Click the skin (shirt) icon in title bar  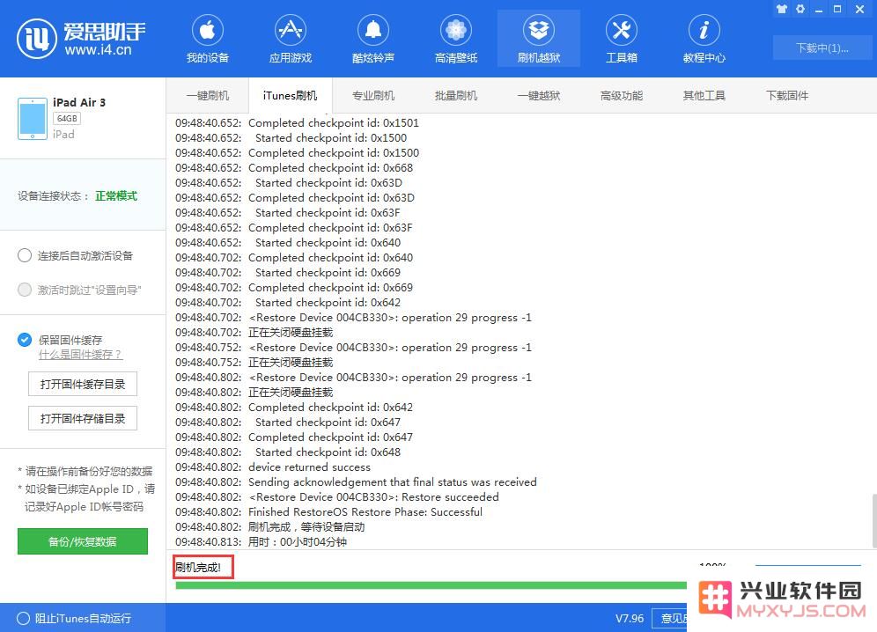click(781, 9)
